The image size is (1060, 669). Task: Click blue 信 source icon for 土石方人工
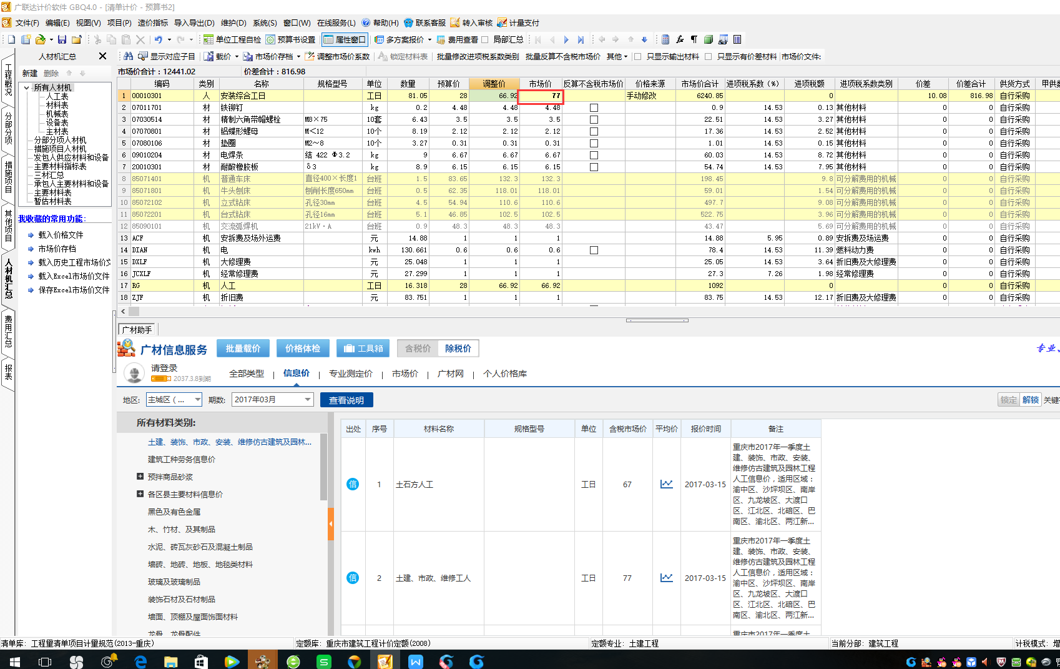tap(353, 484)
